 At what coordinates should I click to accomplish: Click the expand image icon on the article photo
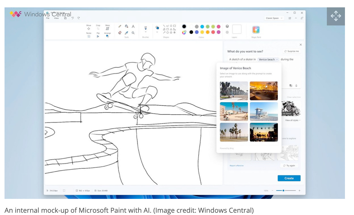click(x=336, y=16)
